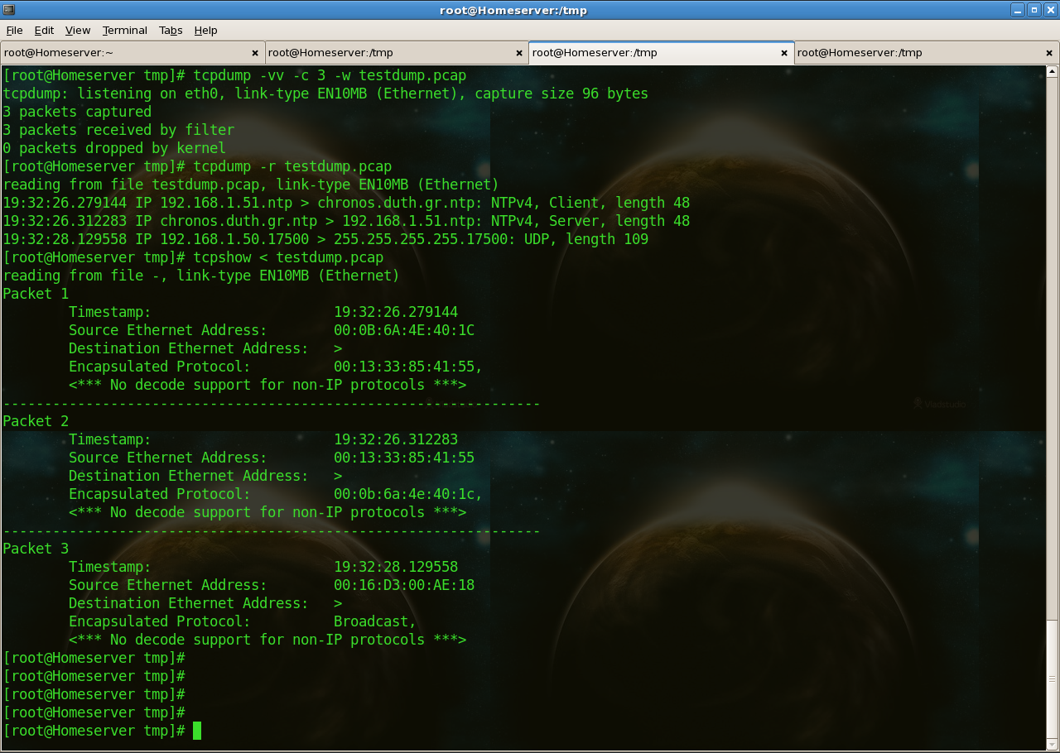Open the File menu

14,30
